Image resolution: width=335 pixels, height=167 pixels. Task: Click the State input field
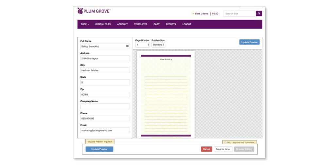tap(105, 82)
